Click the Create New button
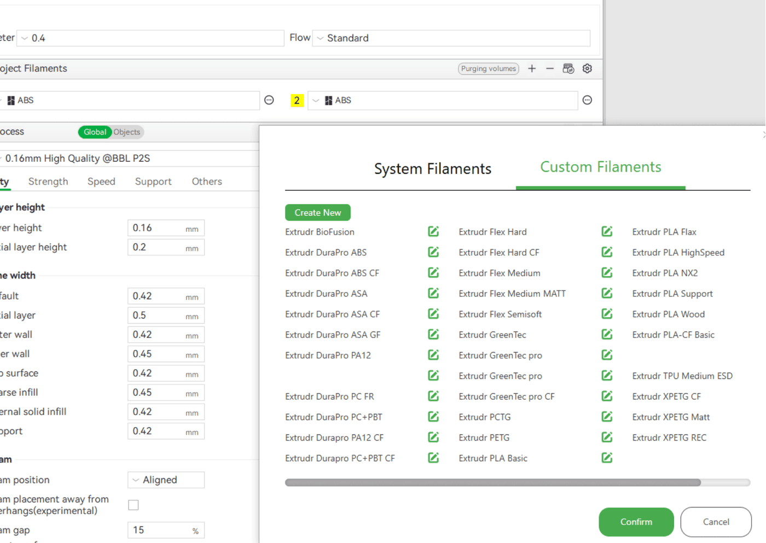 pyautogui.click(x=318, y=212)
